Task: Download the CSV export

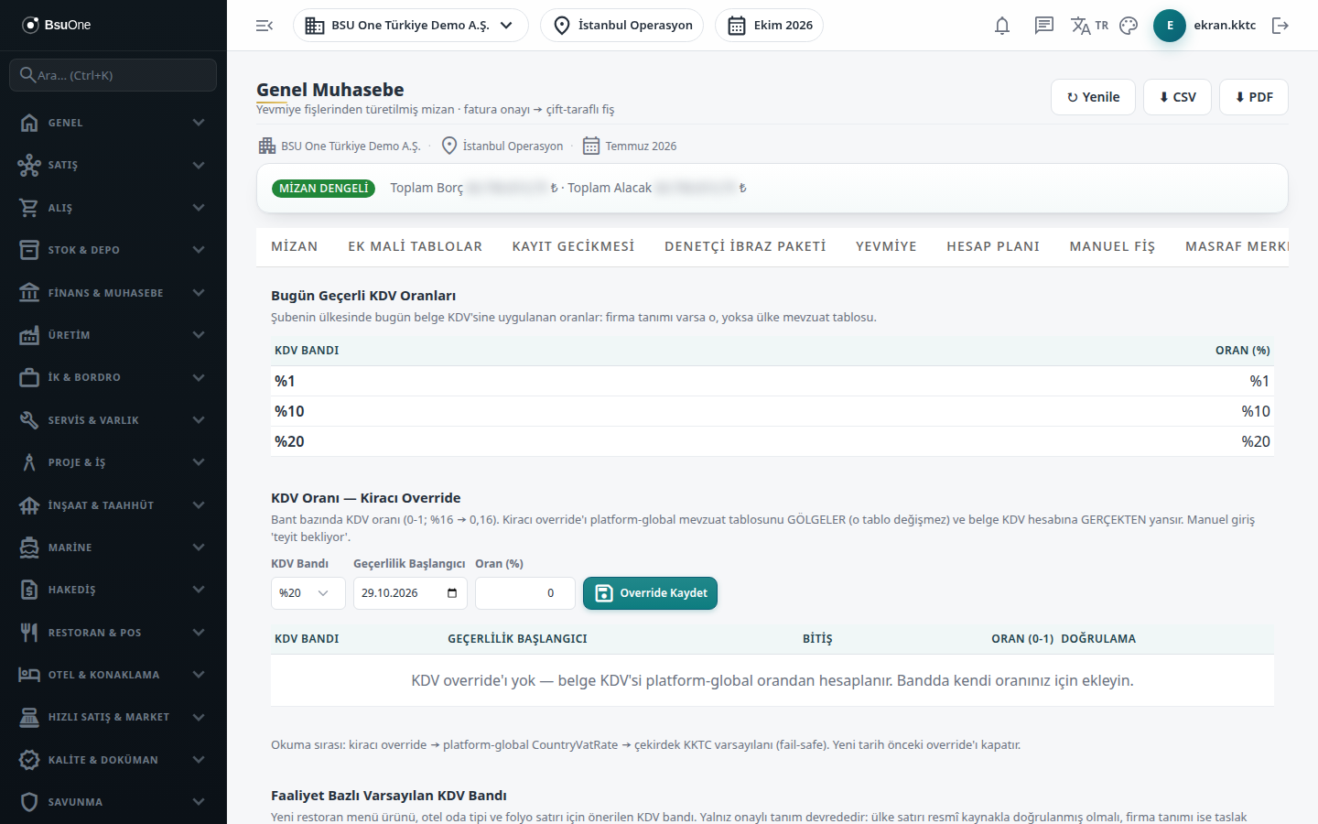Action: pos(1178,97)
